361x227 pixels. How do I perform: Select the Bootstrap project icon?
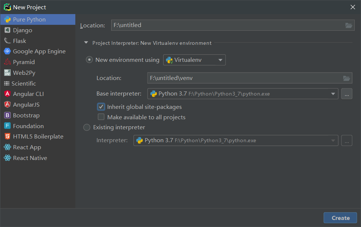point(7,115)
